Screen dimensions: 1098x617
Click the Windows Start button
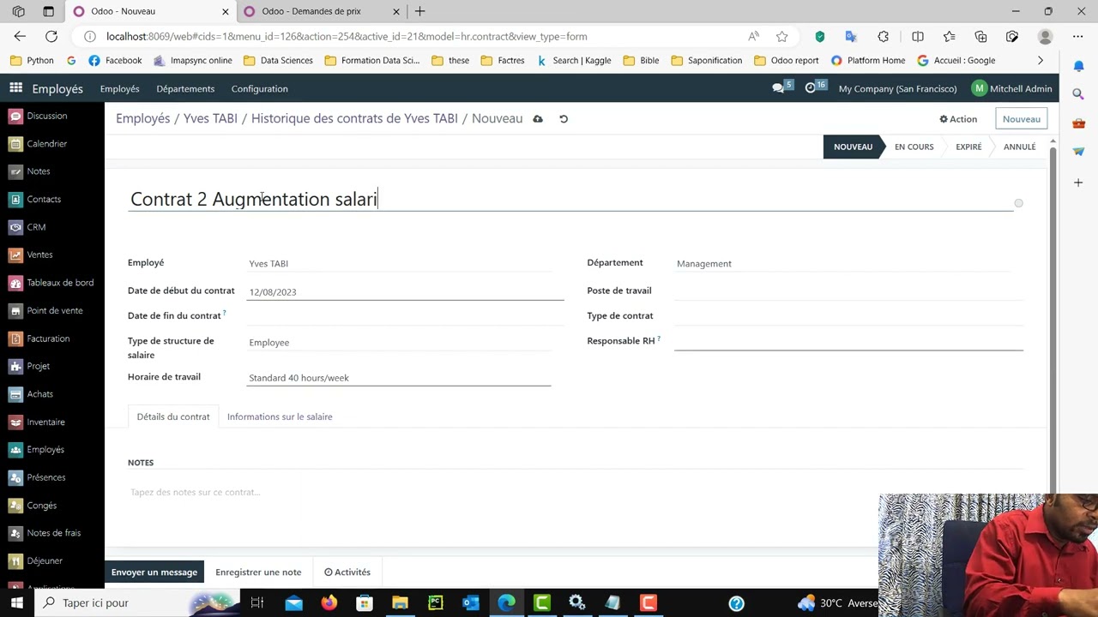(17, 602)
